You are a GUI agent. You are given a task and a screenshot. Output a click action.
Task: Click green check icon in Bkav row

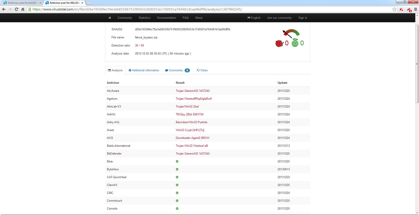point(177,162)
